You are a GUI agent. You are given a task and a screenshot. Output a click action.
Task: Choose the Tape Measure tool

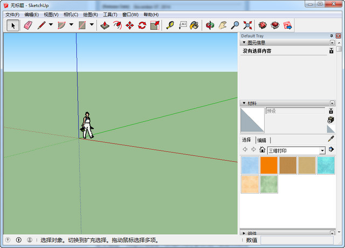pos(170,25)
